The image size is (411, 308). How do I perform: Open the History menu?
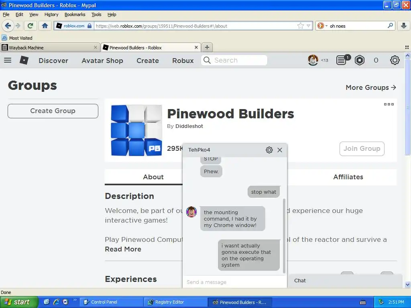coord(51,14)
